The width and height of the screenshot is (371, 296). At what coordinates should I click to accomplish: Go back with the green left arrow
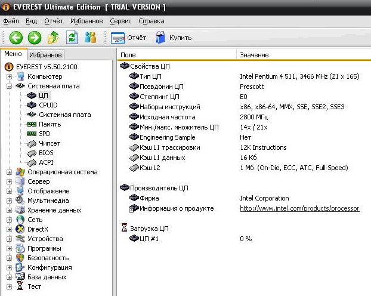pos(16,38)
